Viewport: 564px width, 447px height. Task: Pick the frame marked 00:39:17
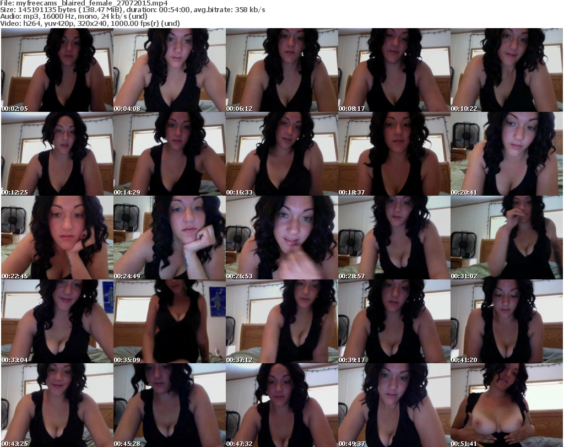click(x=394, y=321)
